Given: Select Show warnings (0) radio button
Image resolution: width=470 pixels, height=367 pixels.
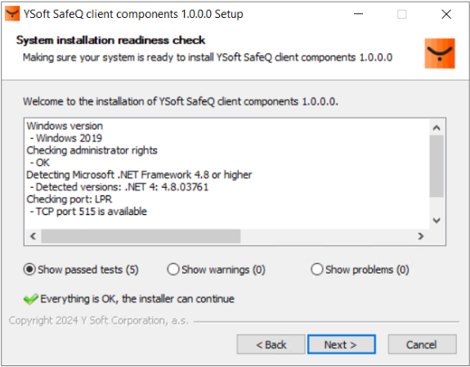Looking at the screenshot, I should tap(173, 270).
